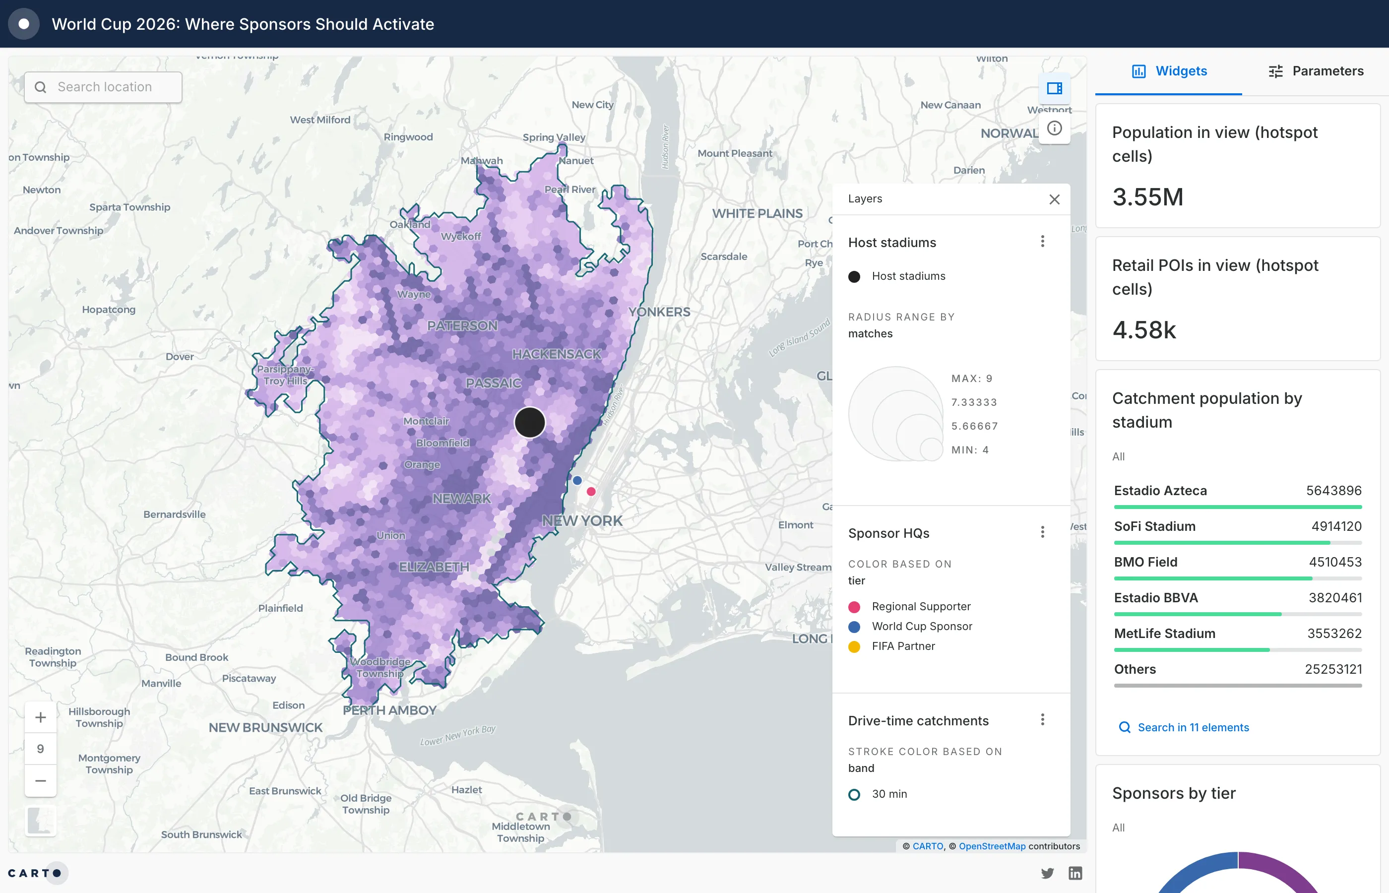The image size is (1389, 893).
Task: Open the map info icon
Action: click(x=1054, y=128)
